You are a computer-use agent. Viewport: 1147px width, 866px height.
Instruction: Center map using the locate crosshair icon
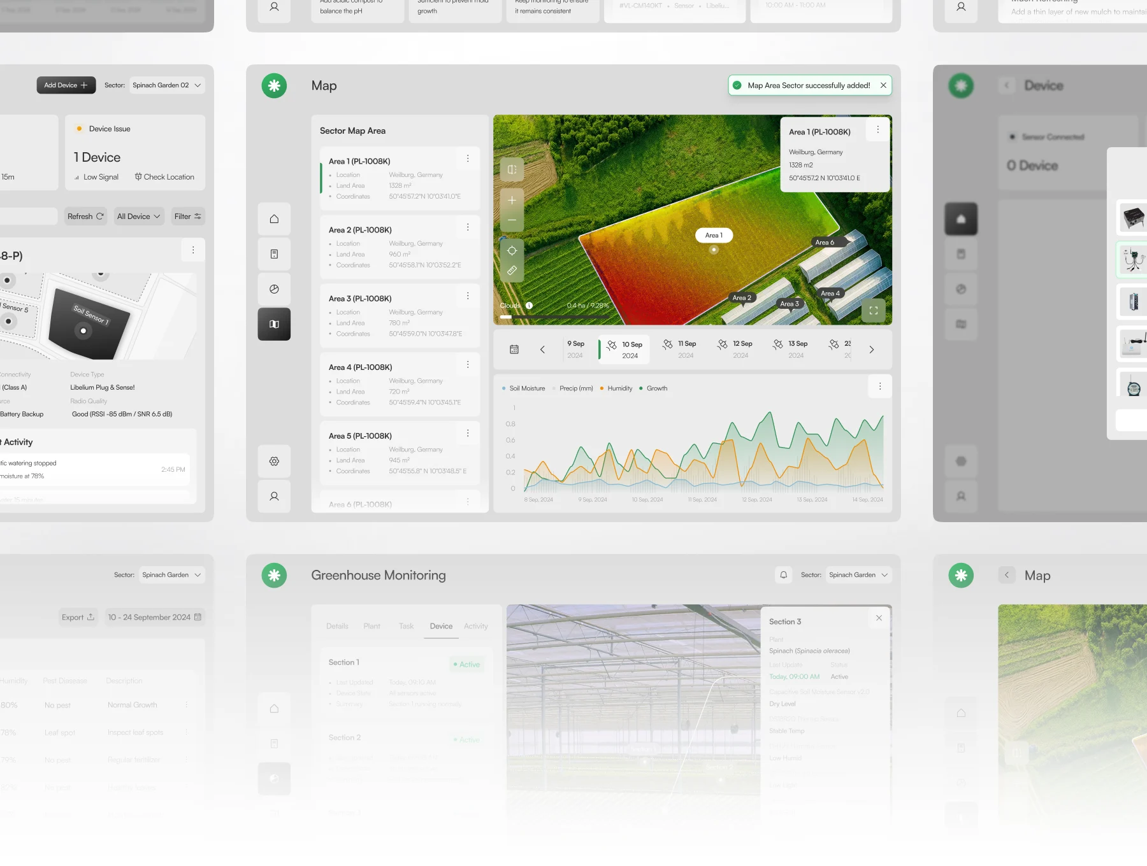pyautogui.click(x=512, y=251)
